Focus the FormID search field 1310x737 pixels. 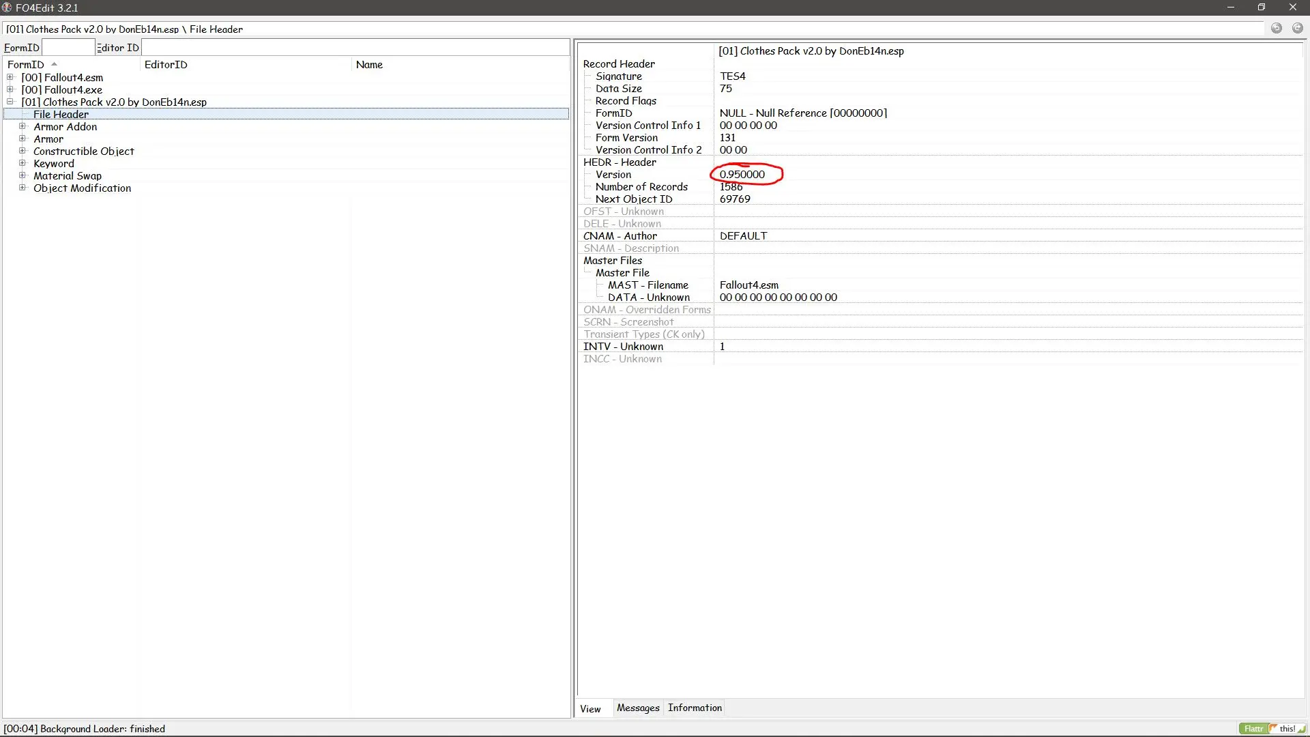tap(68, 47)
